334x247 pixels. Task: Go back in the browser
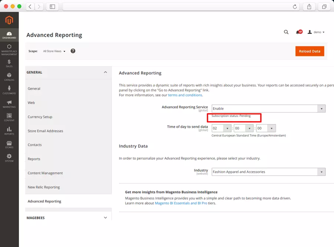(30, 7)
